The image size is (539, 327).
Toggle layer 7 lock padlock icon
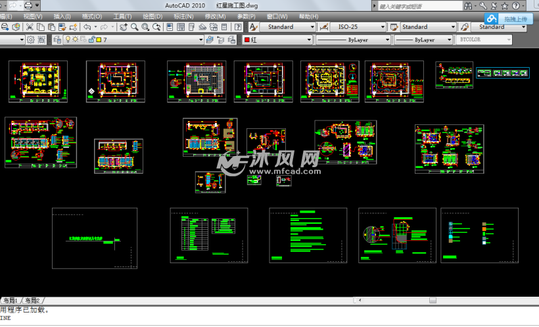tap(91, 39)
